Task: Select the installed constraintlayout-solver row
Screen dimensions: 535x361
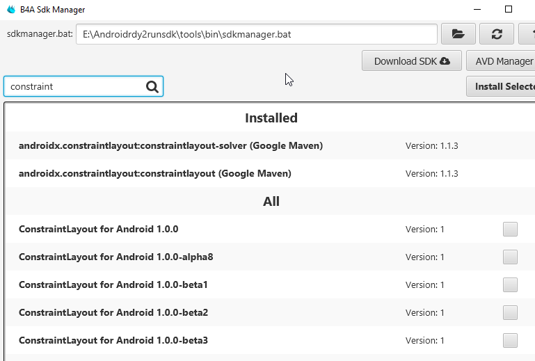Action: tap(170, 145)
